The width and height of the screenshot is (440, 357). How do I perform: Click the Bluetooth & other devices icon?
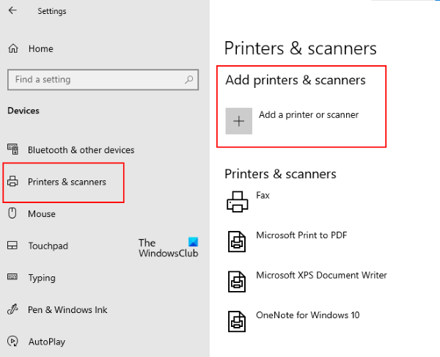(13, 150)
